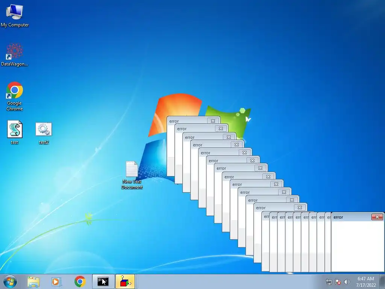Open the volume speaker tray icon
The height and width of the screenshot is (289, 385).
click(x=347, y=282)
